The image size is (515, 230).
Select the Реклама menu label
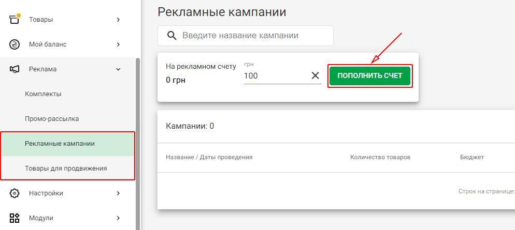(x=42, y=69)
